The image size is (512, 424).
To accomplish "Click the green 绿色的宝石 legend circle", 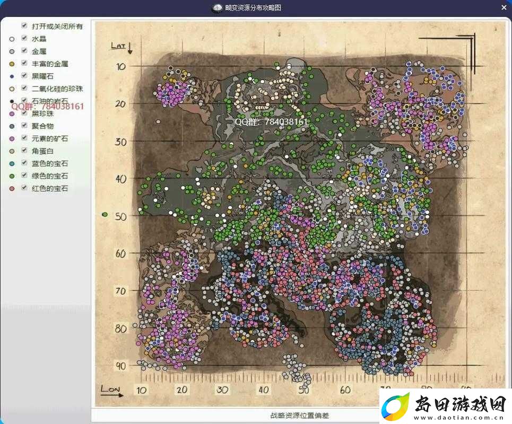I will click(x=12, y=176).
